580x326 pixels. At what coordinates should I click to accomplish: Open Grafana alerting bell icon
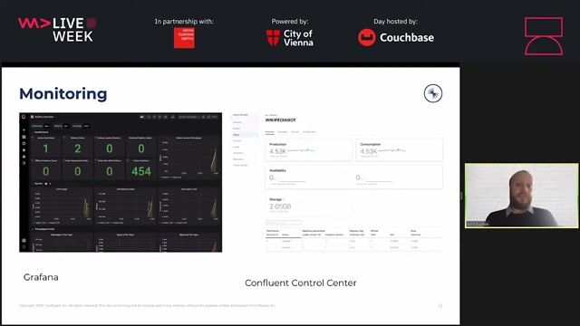[24, 150]
